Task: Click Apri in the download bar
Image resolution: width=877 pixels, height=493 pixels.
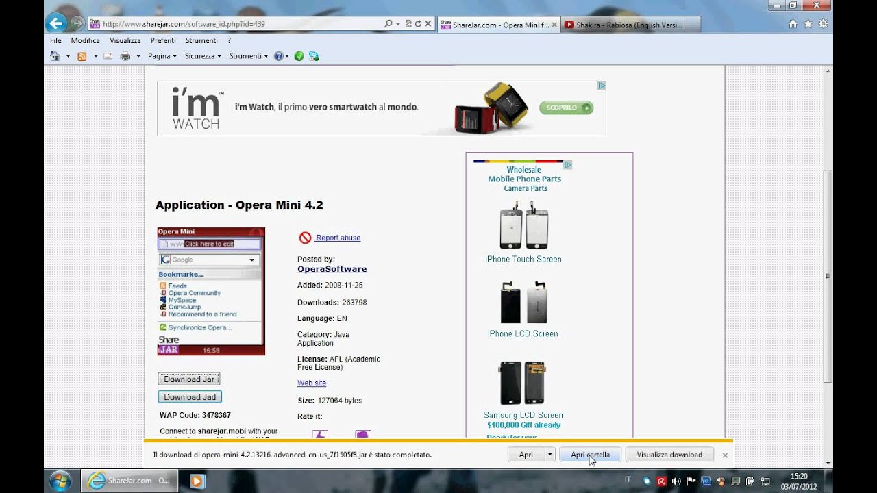Action: click(x=526, y=455)
